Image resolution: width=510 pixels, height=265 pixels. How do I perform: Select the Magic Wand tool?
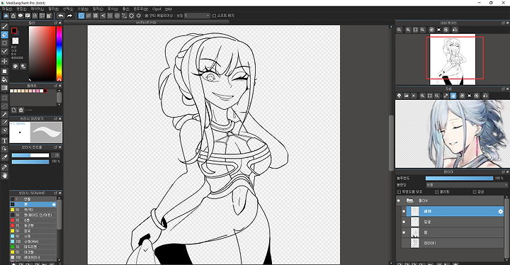click(x=4, y=114)
